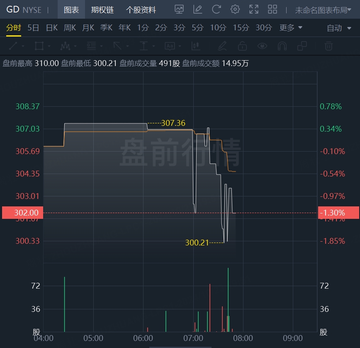
Task: Select the 5分 interval
Action: [197, 28]
